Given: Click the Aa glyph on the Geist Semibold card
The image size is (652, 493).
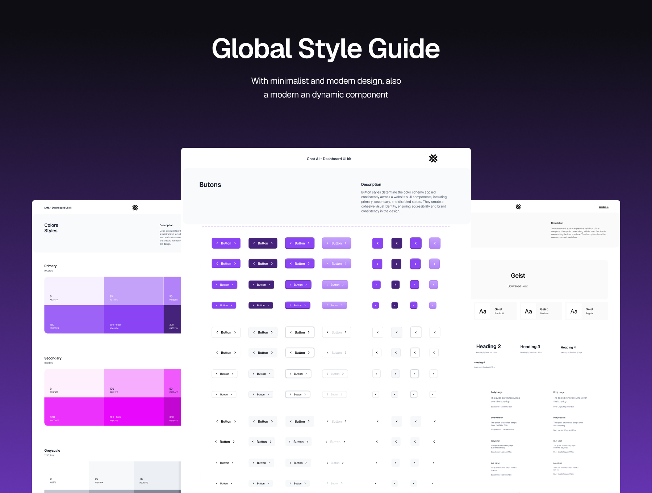Looking at the screenshot, I should click(x=482, y=311).
